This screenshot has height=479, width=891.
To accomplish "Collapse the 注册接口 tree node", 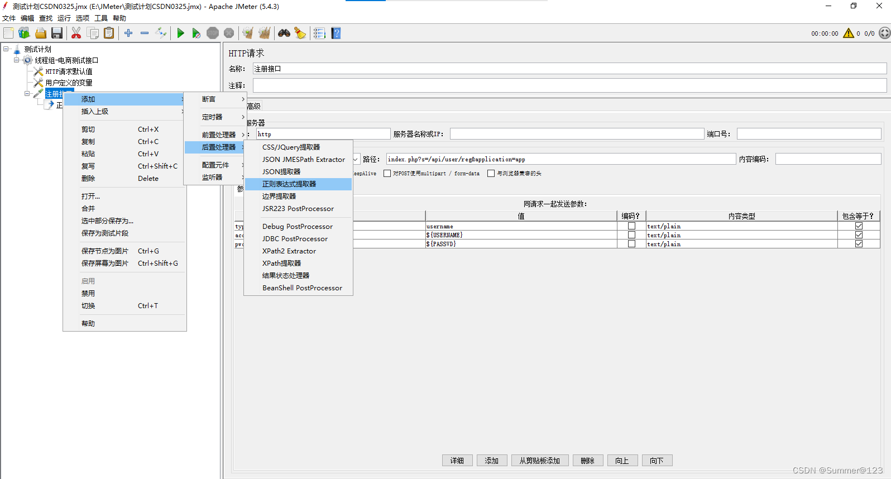I will [x=27, y=94].
